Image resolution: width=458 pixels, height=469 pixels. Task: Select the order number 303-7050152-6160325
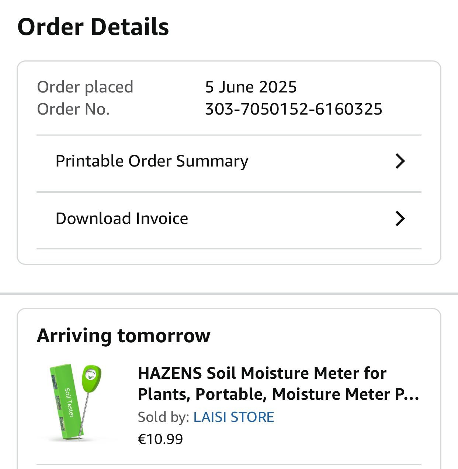pyautogui.click(x=294, y=109)
